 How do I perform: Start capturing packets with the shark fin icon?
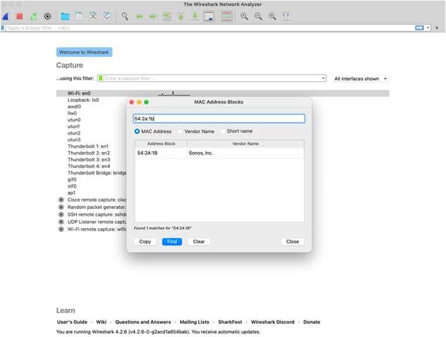click(6, 16)
